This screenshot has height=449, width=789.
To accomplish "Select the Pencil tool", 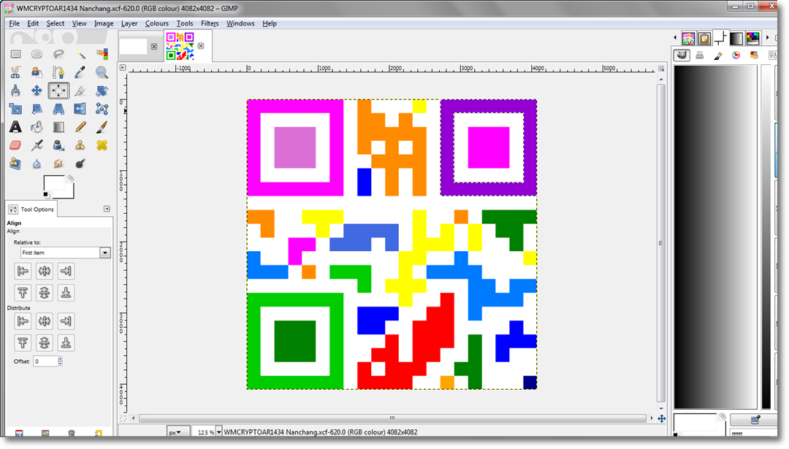I will click(x=80, y=127).
